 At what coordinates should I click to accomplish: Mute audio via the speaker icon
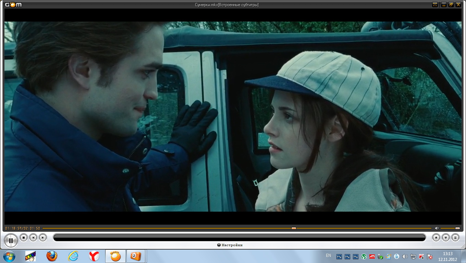(x=437, y=228)
